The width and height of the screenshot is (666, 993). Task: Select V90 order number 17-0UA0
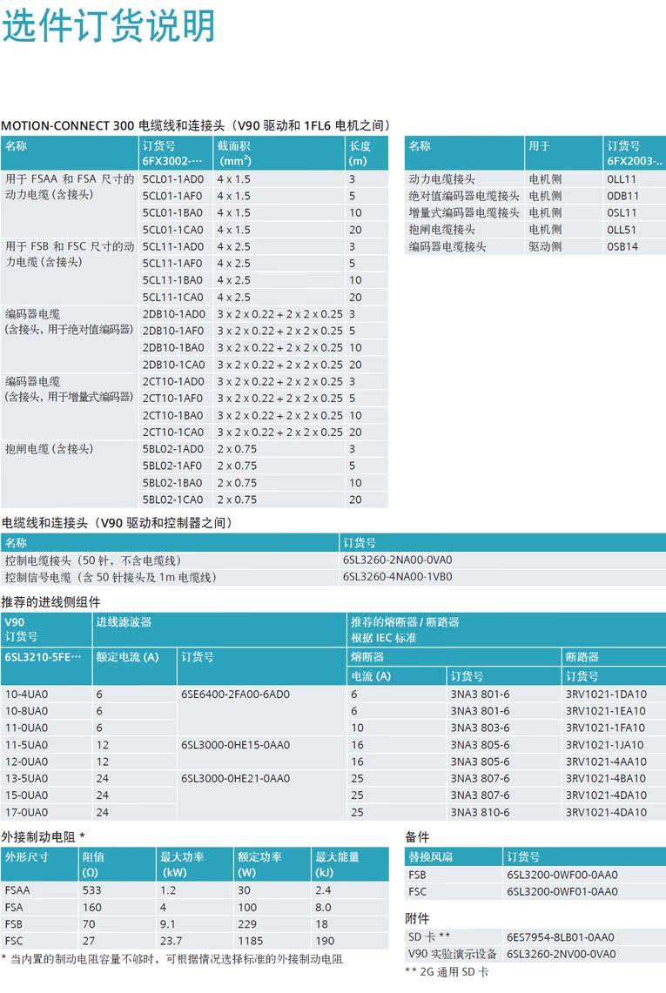click(27, 812)
